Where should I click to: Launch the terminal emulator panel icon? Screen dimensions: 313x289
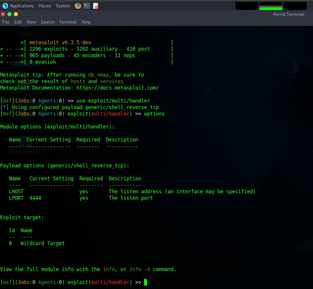coord(86,6)
